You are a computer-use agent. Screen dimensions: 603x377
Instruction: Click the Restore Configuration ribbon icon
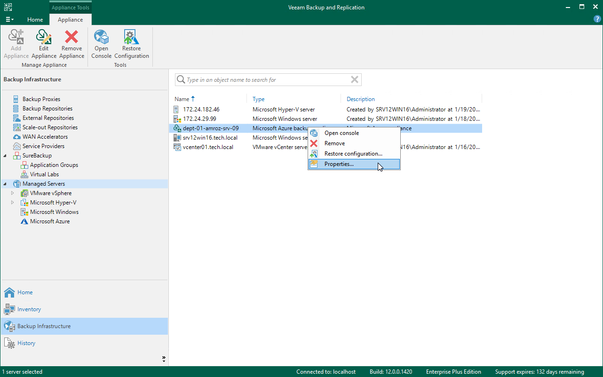131,37
